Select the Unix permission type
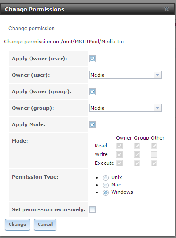Viewport: 176px width, 238px height. coord(106,178)
